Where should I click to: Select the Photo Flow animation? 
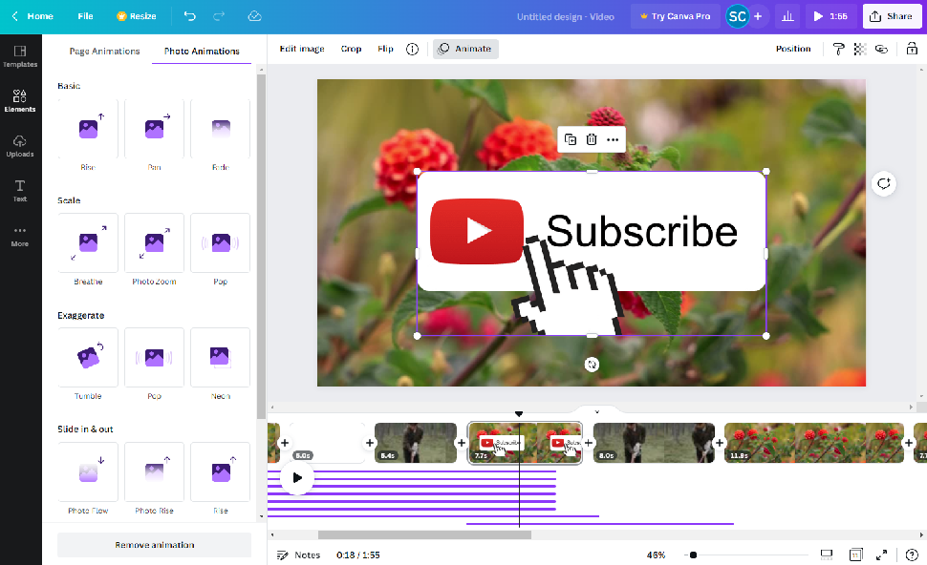click(88, 479)
